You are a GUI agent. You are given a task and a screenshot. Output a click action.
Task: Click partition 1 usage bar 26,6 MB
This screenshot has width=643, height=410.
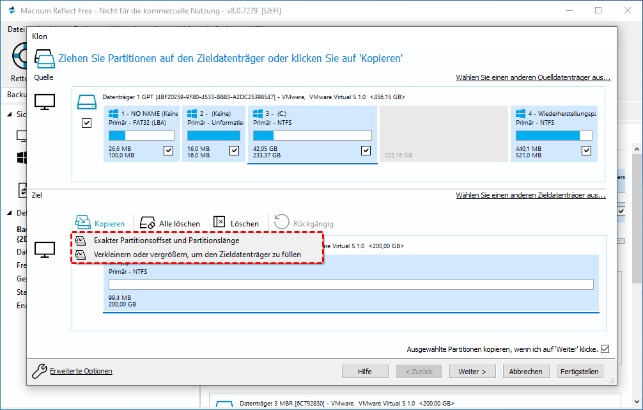(x=141, y=136)
